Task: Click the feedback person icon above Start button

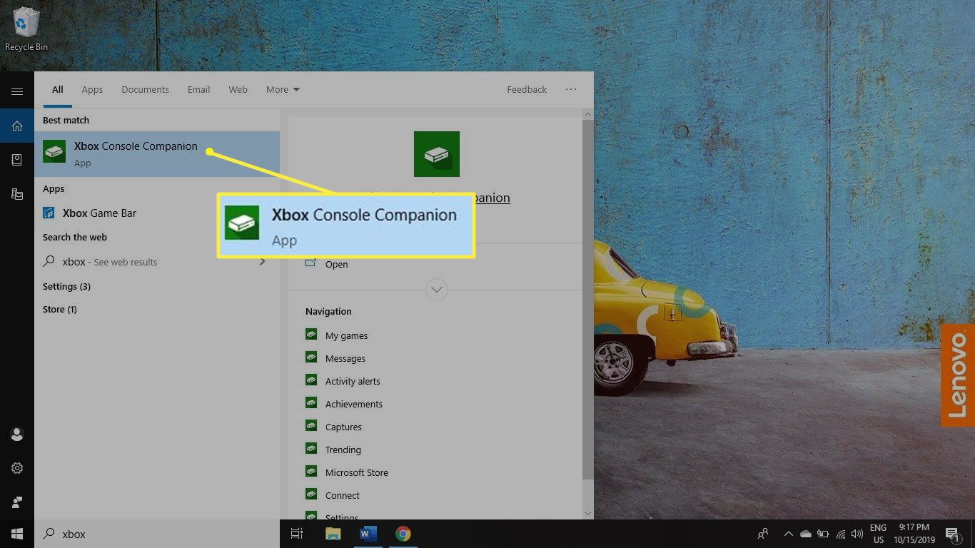Action: [x=17, y=502]
